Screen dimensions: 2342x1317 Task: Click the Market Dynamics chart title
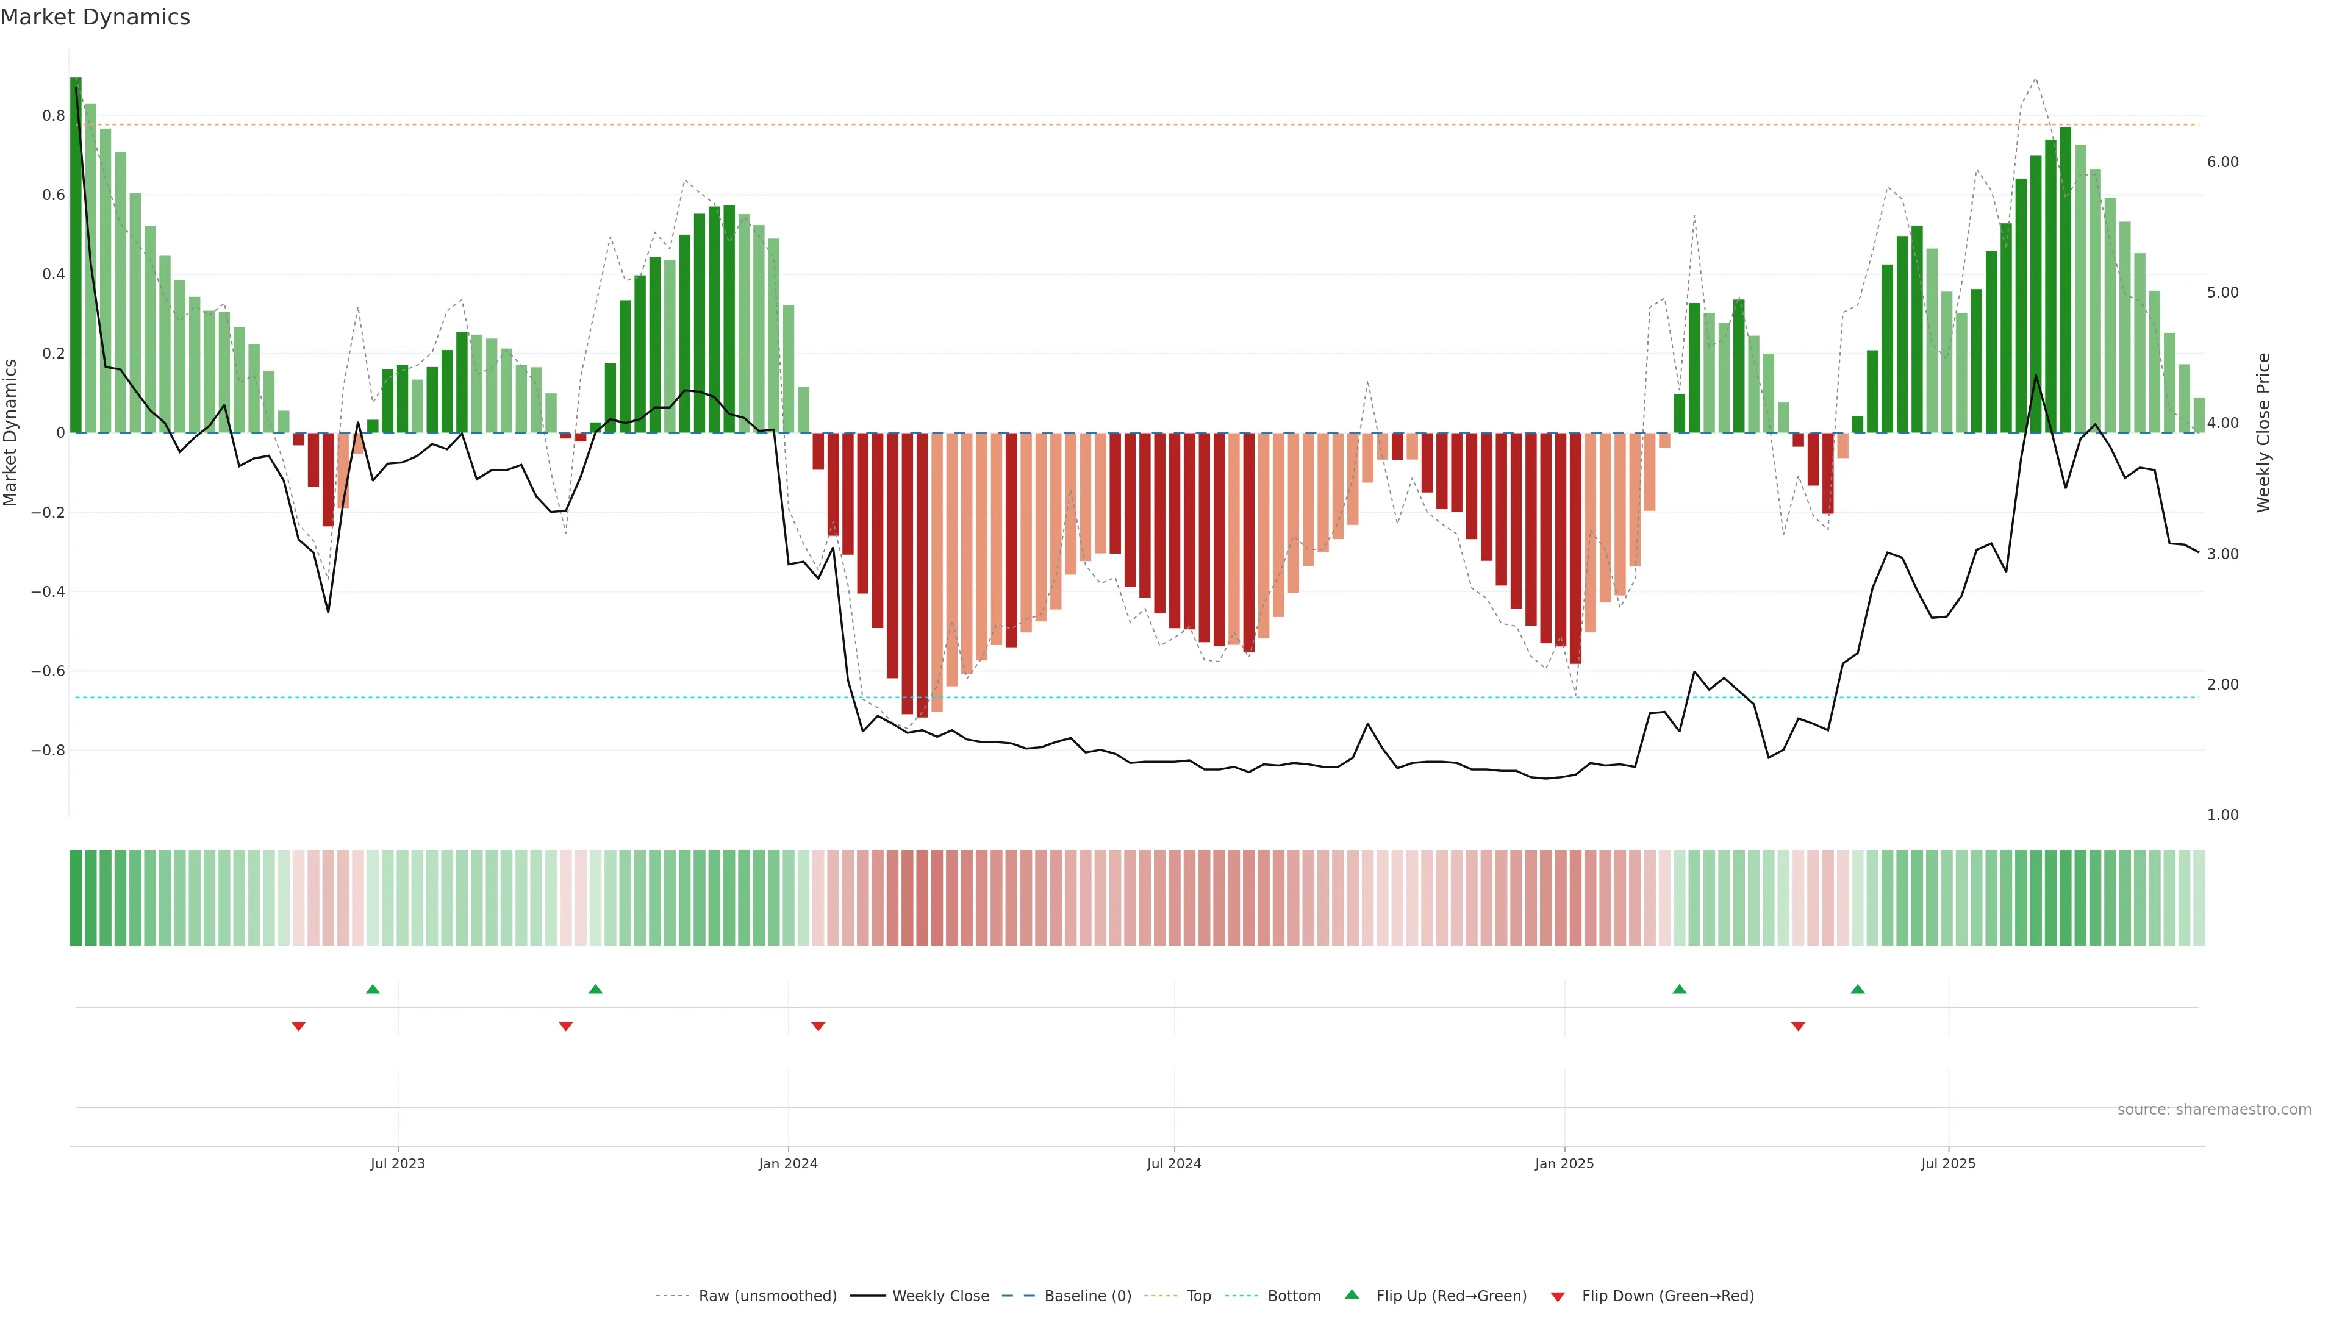pos(96,17)
